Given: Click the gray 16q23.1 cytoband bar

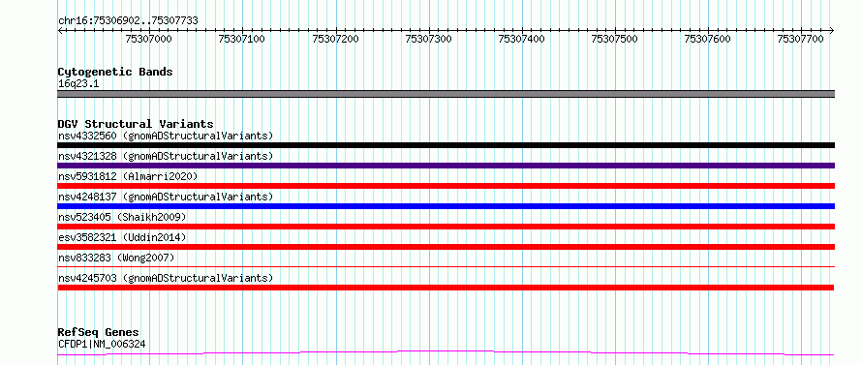Looking at the screenshot, I should pos(446,94).
